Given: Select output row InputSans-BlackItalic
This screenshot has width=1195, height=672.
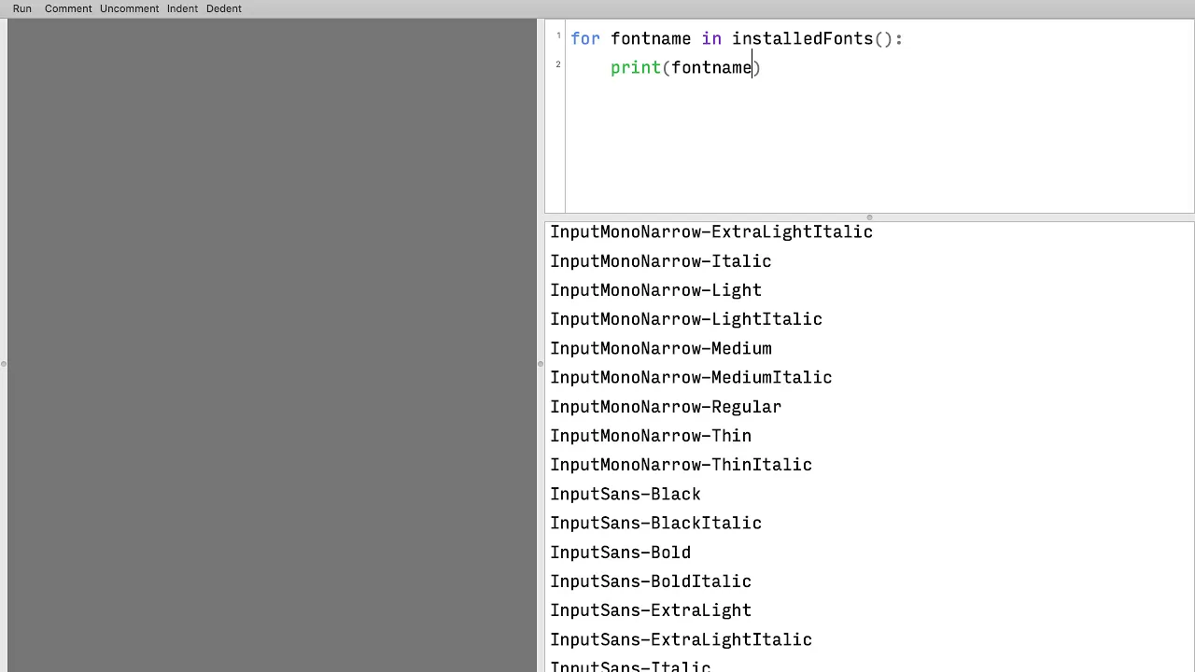Looking at the screenshot, I should 656,524.
